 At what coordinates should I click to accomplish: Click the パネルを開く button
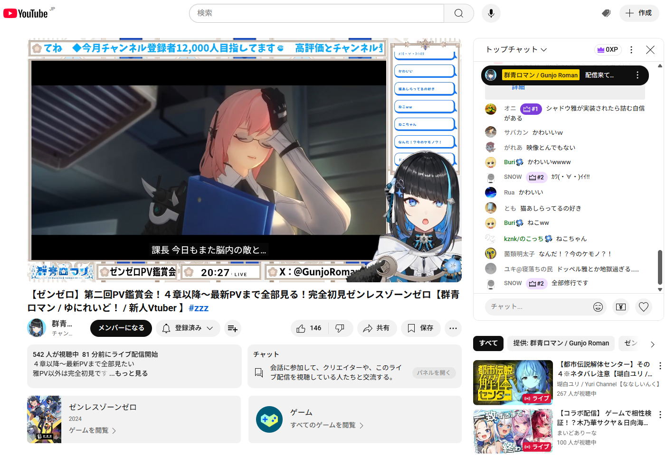434,373
